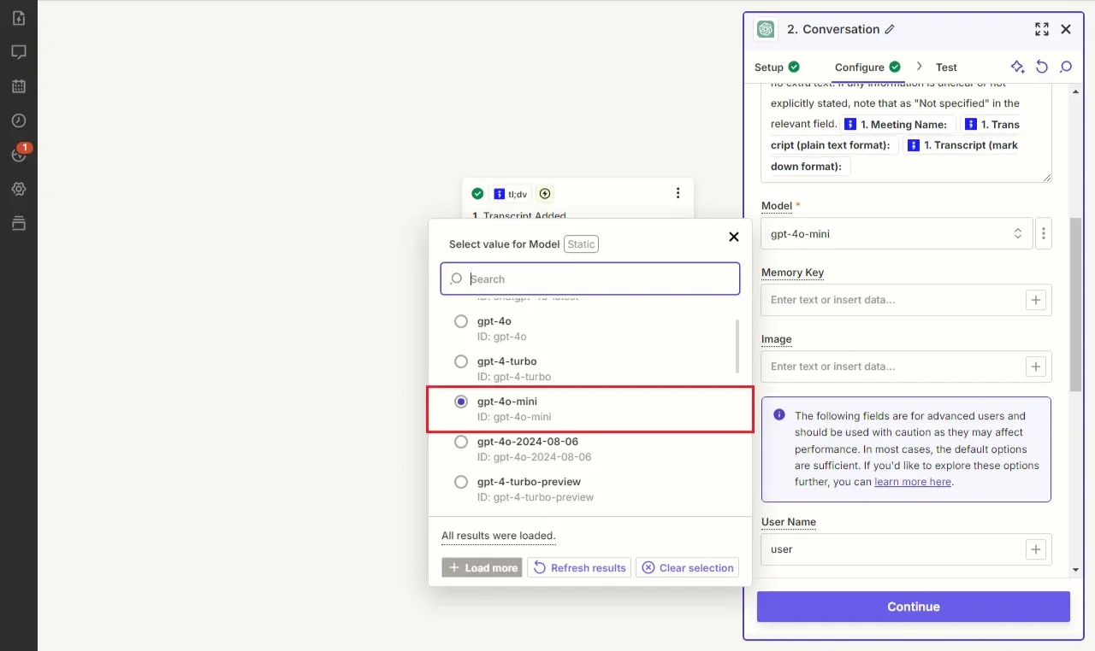
Task: Click the Memory Key text input
Action: tap(892, 300)
